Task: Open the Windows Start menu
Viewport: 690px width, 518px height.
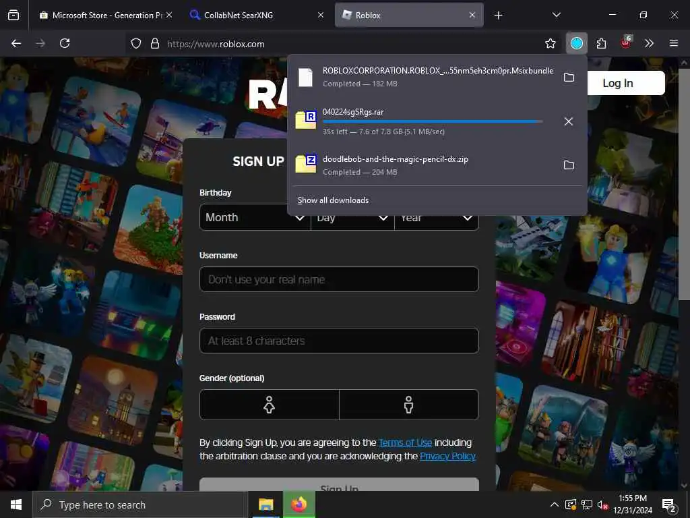Action: (x=16, y=505)
